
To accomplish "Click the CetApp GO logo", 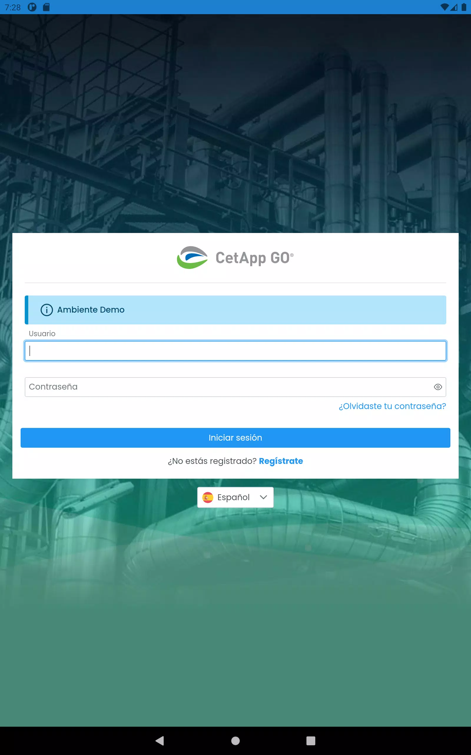I will [x=235, y=258].
